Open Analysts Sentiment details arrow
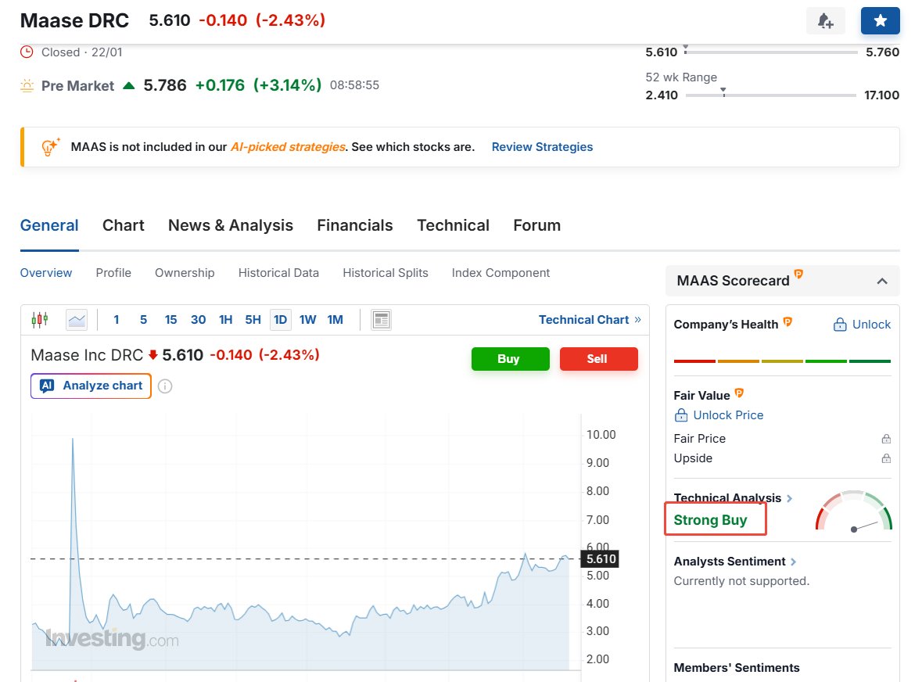 point(794,562)
